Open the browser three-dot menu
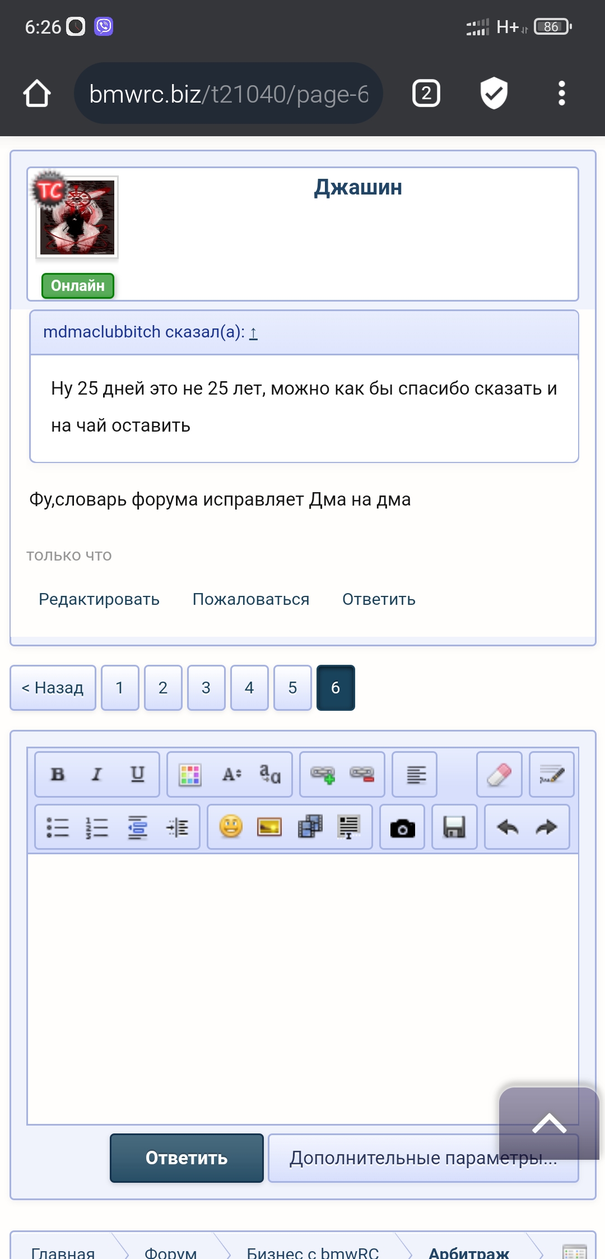Screen dimensions: 605x1259 point(562,93)
